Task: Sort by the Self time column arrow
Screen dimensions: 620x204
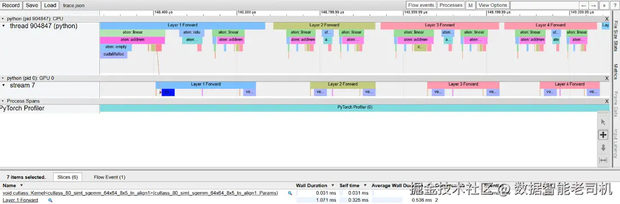Action: [x=365, y=185]
